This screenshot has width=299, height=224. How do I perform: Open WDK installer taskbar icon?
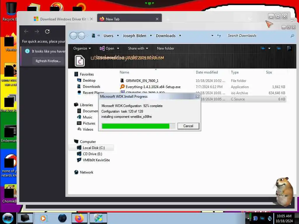(x=98, y=218)
